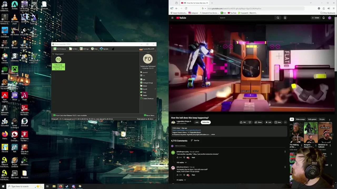The height and width of the screenshot is (189, 337).
Task: Open browser application hamburger menu
Action: [x=334, y=8]
